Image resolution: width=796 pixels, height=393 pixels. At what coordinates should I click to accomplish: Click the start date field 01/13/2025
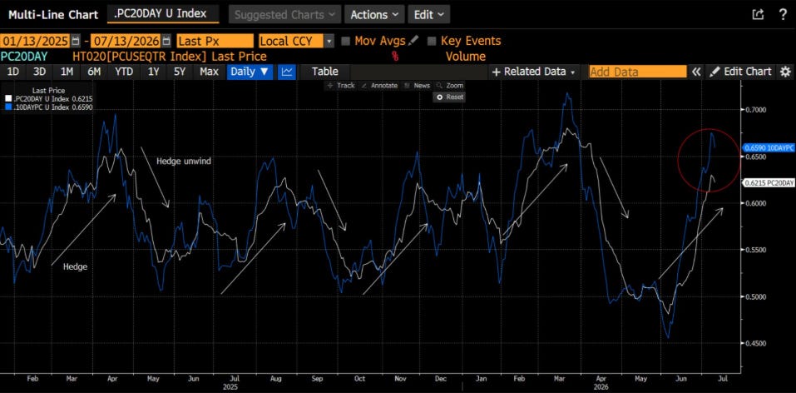(x=36, y=41)
